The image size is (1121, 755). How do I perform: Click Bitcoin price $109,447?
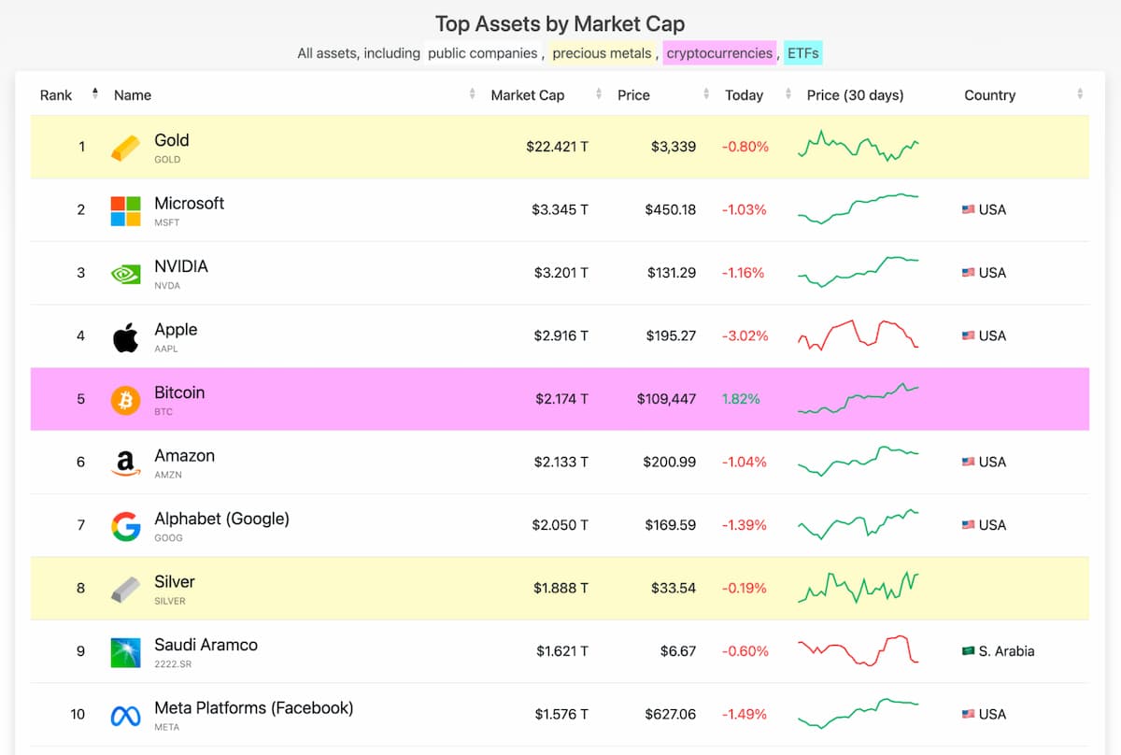click(x=667, y=399)
